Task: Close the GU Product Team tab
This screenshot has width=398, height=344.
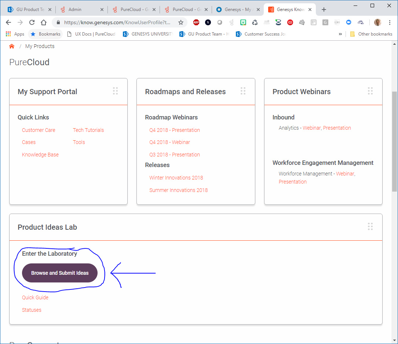Action: tap(50, 10)
